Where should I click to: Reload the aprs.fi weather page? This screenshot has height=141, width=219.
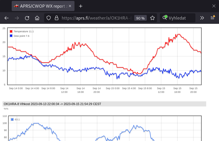pos(27,18)
